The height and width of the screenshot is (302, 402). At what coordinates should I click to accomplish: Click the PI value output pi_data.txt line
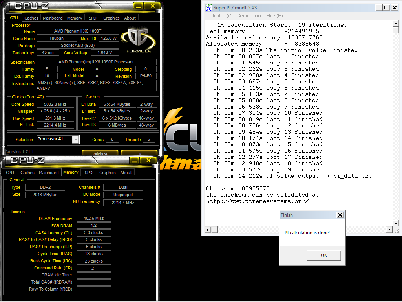point(293,176)
